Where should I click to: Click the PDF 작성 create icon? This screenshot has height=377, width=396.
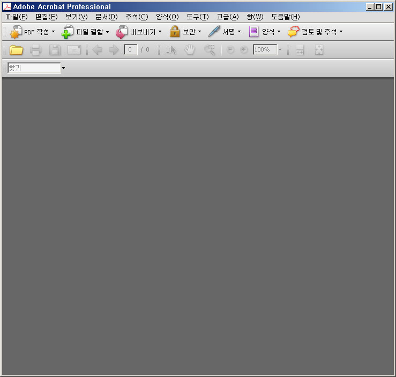pyautogui.click(x=16, y=32)
